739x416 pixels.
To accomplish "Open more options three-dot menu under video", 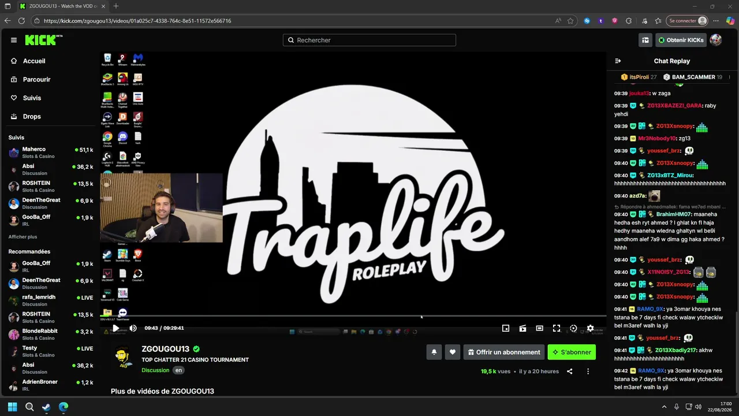I will [588, 372].
